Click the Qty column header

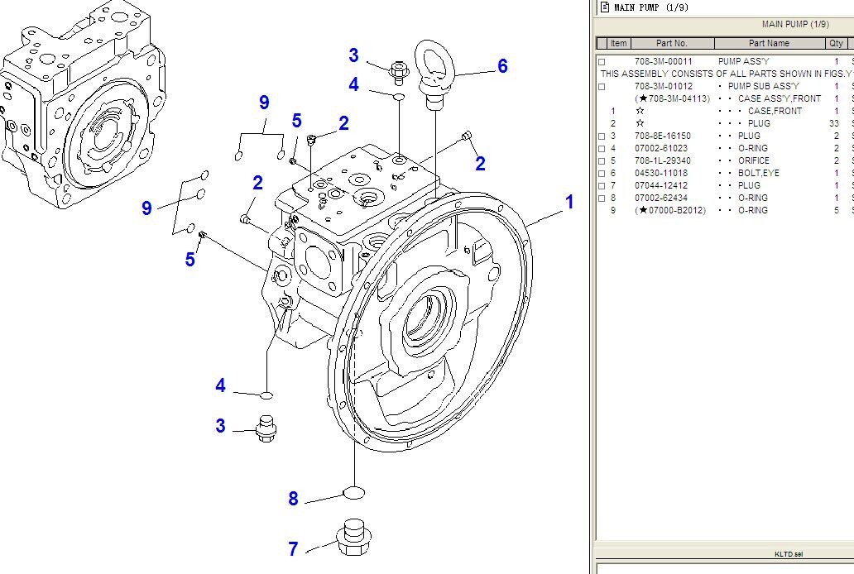click(x=836, y=43)
